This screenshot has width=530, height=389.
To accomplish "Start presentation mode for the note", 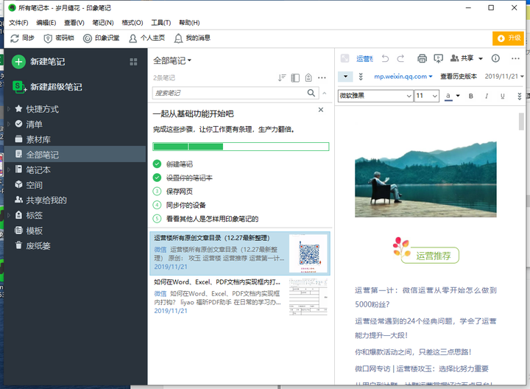I will tap(439, 58).
